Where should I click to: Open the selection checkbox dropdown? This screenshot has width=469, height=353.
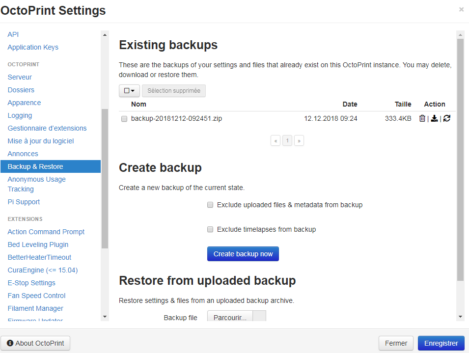point(129,91)
